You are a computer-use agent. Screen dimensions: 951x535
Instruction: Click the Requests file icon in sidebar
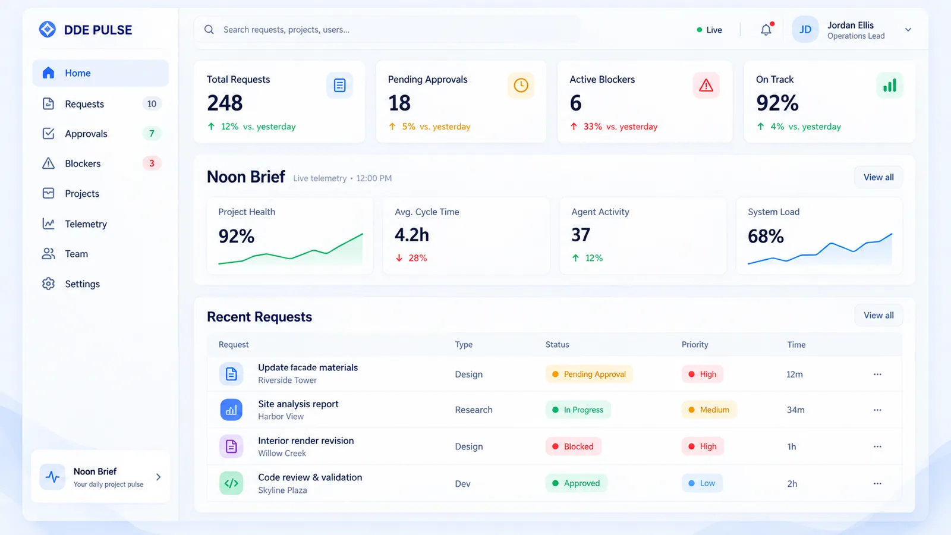pos(49,103)
